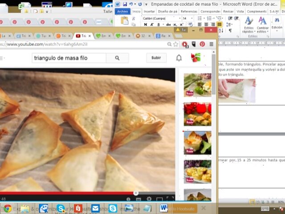Viewport: 285px width, 214px height.
Task: Expand Edición menu in Word
Action: point(277,24)
